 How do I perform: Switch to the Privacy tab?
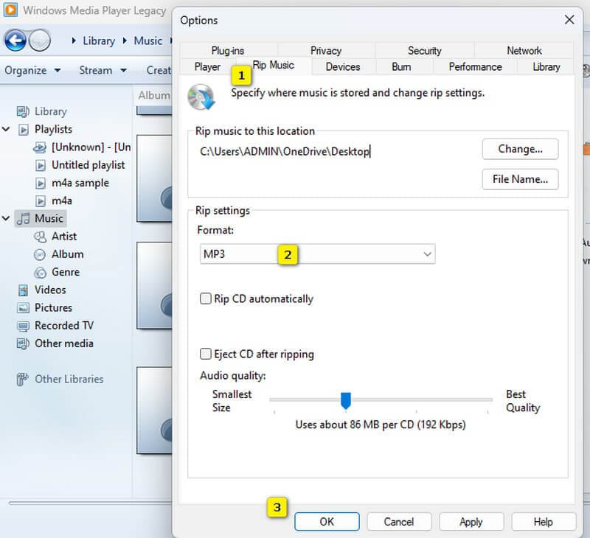tap(325, 51)
